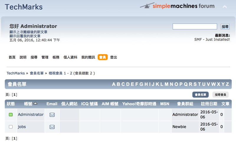Sort by the Email column header
This screenshot has height=145, width=236.
click(52, 104)
